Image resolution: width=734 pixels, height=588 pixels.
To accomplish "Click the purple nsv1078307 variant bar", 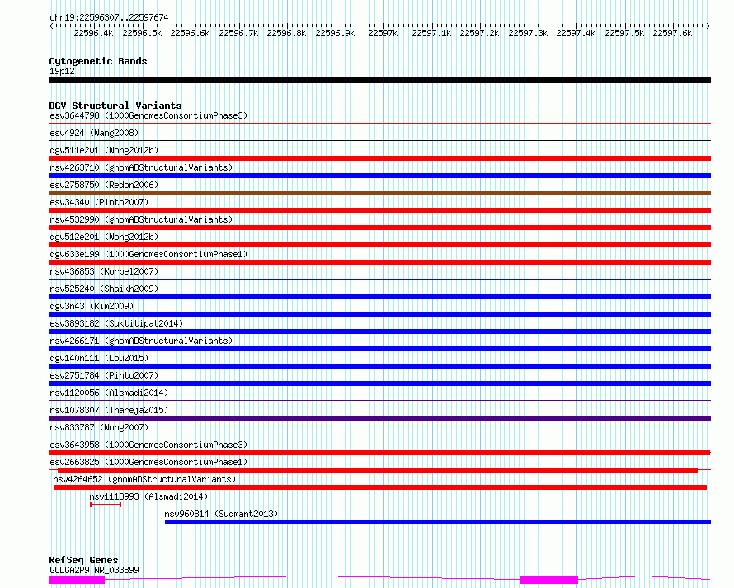I will click(x=379, y=418).
